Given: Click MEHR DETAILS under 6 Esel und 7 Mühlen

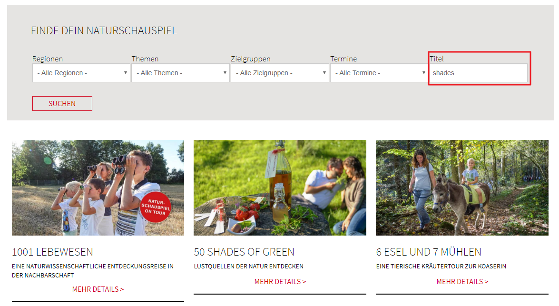Looking at the screenshot, I should 462,282.
